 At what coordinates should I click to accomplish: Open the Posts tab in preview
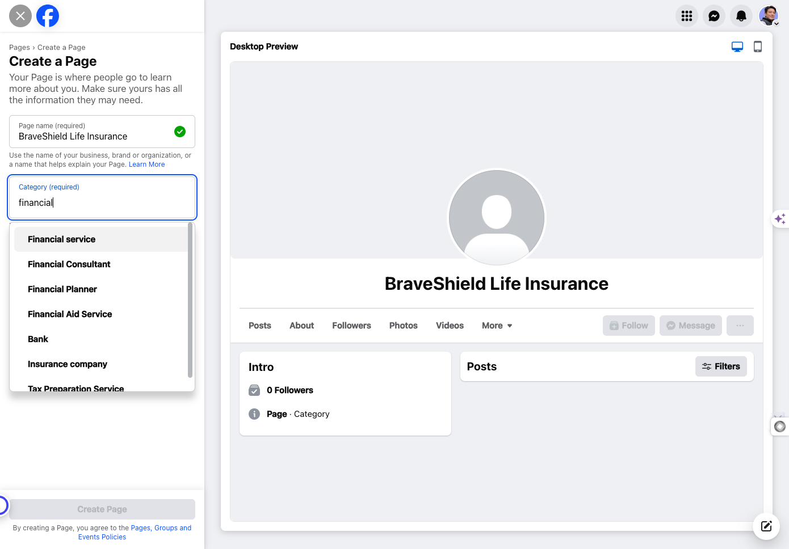(260, 326)
